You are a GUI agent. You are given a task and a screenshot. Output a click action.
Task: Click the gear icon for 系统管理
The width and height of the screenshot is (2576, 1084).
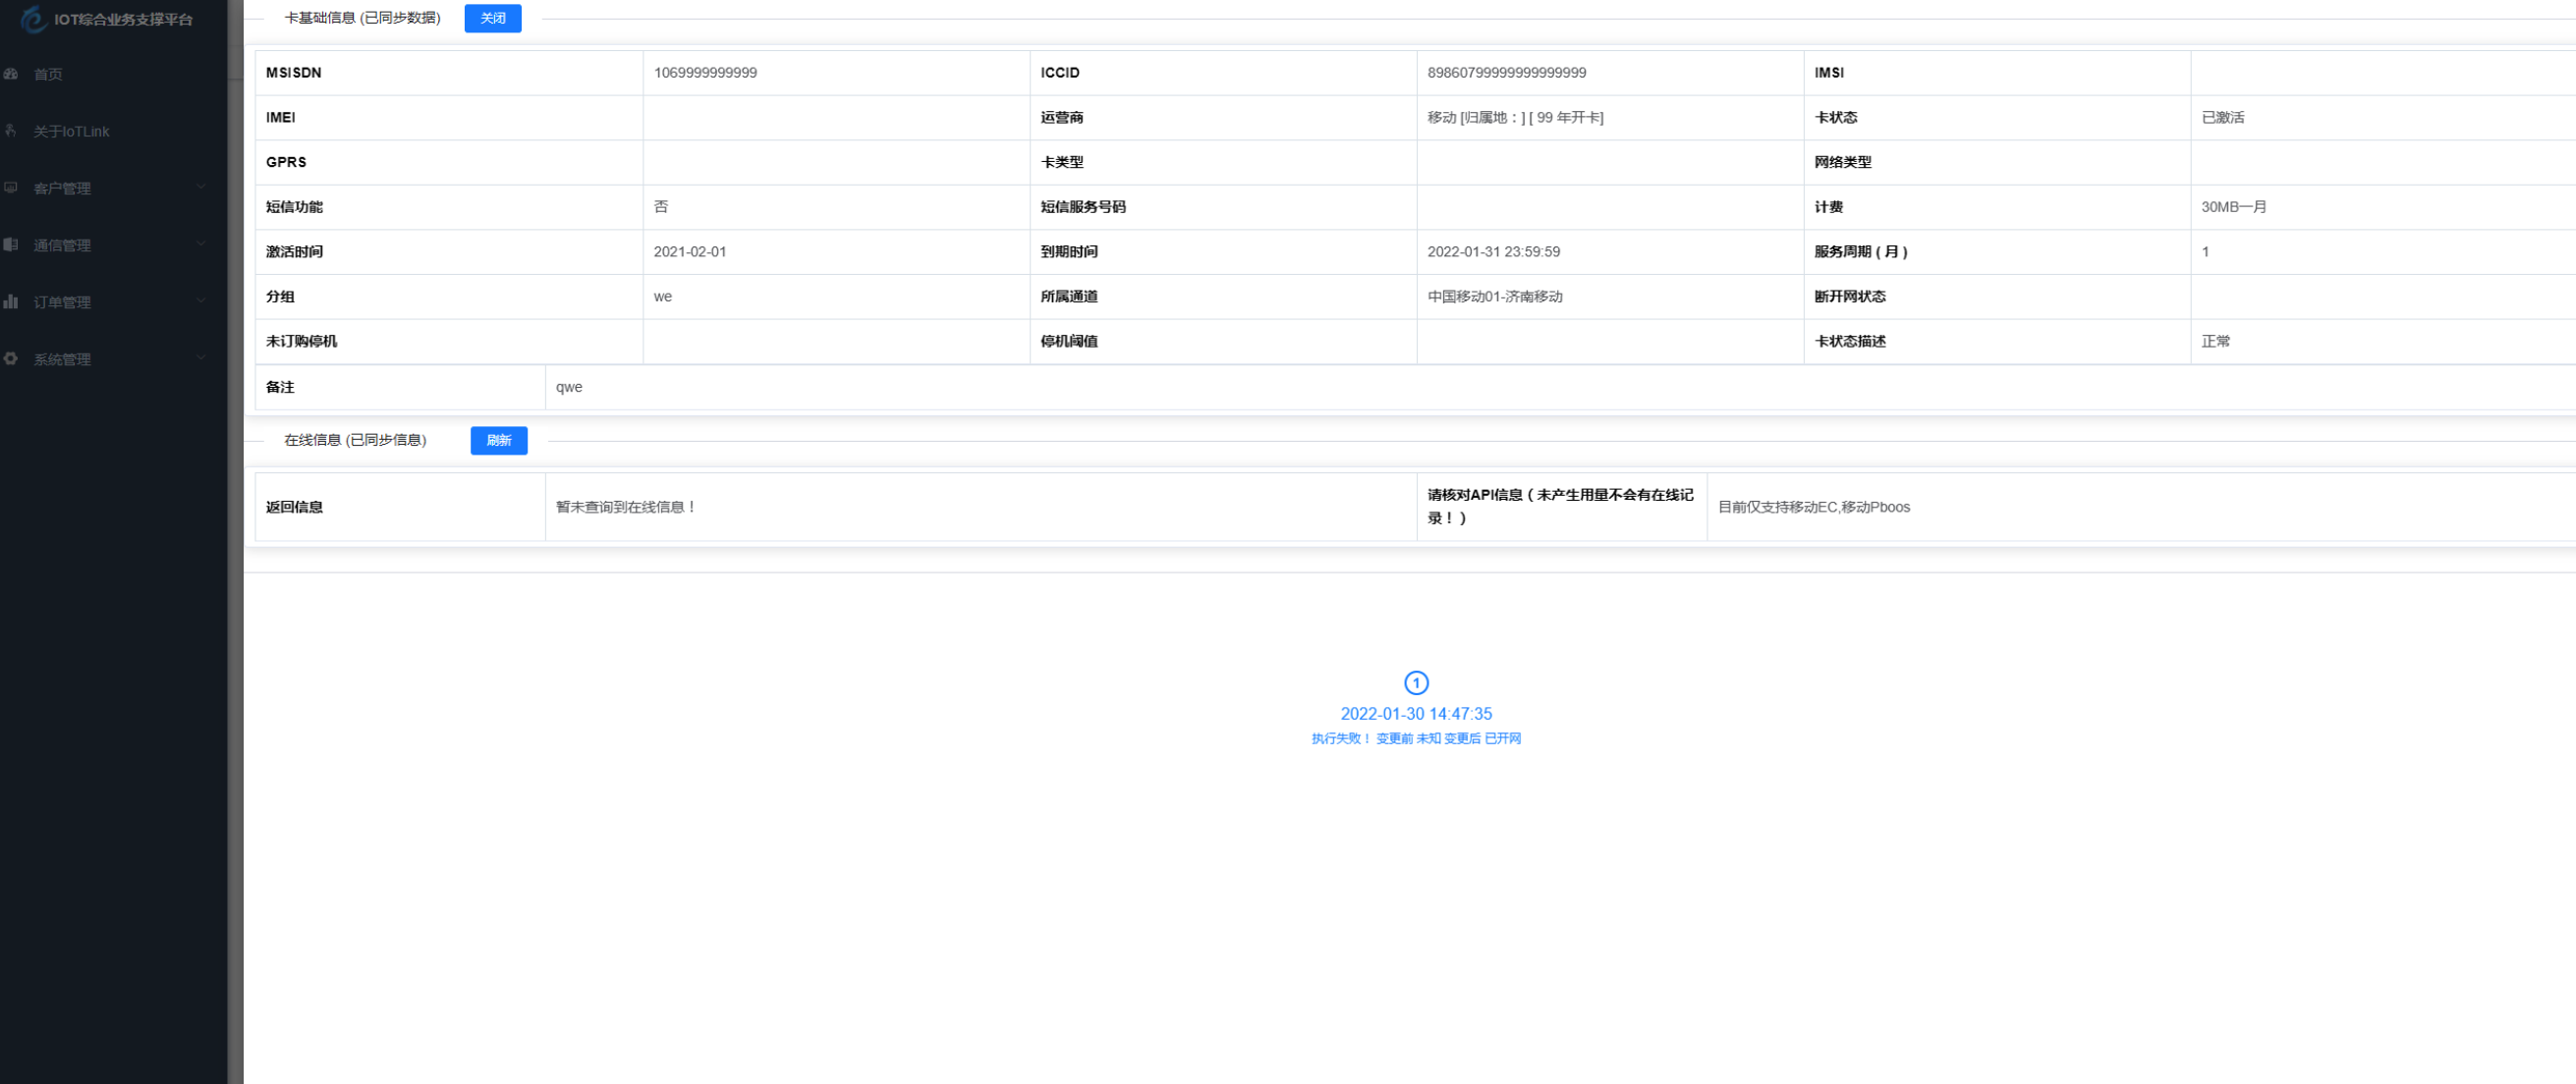click(11, 358)
